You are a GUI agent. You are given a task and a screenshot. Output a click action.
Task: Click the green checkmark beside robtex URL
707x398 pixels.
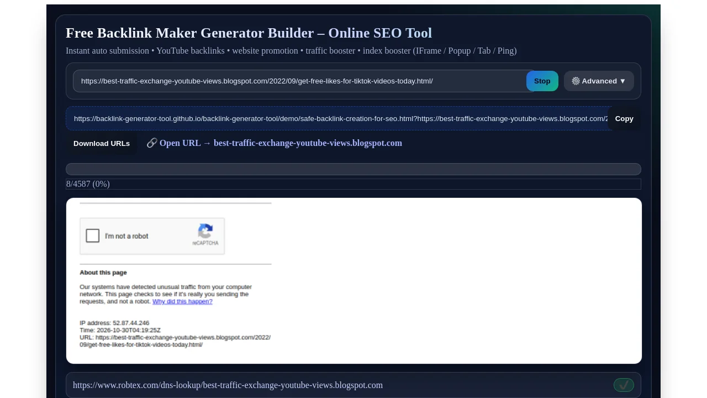point(624,385)
